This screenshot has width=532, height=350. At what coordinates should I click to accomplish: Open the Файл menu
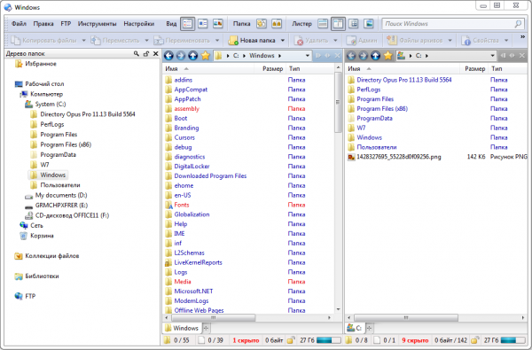pyautogui.click(x=19, y=24)
